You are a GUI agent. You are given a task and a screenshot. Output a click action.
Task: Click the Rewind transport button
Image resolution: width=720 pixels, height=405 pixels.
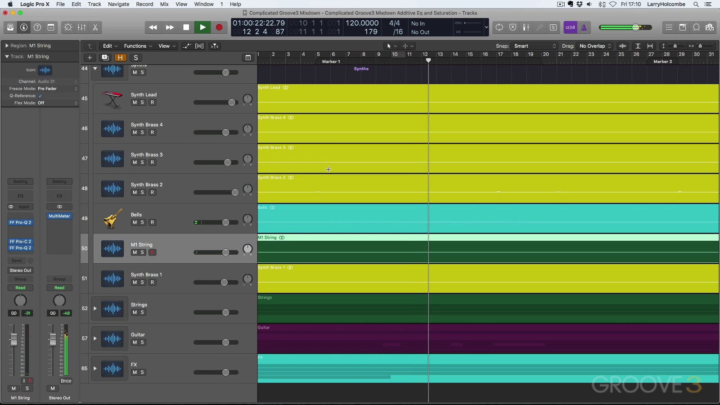(x=153, y=27)
